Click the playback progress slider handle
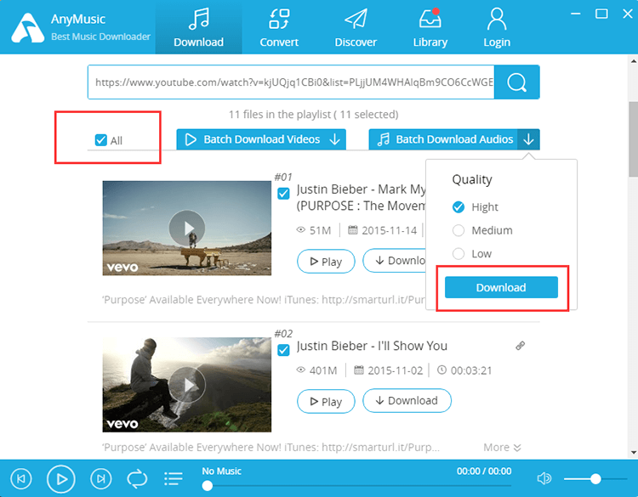 [208, 486]
